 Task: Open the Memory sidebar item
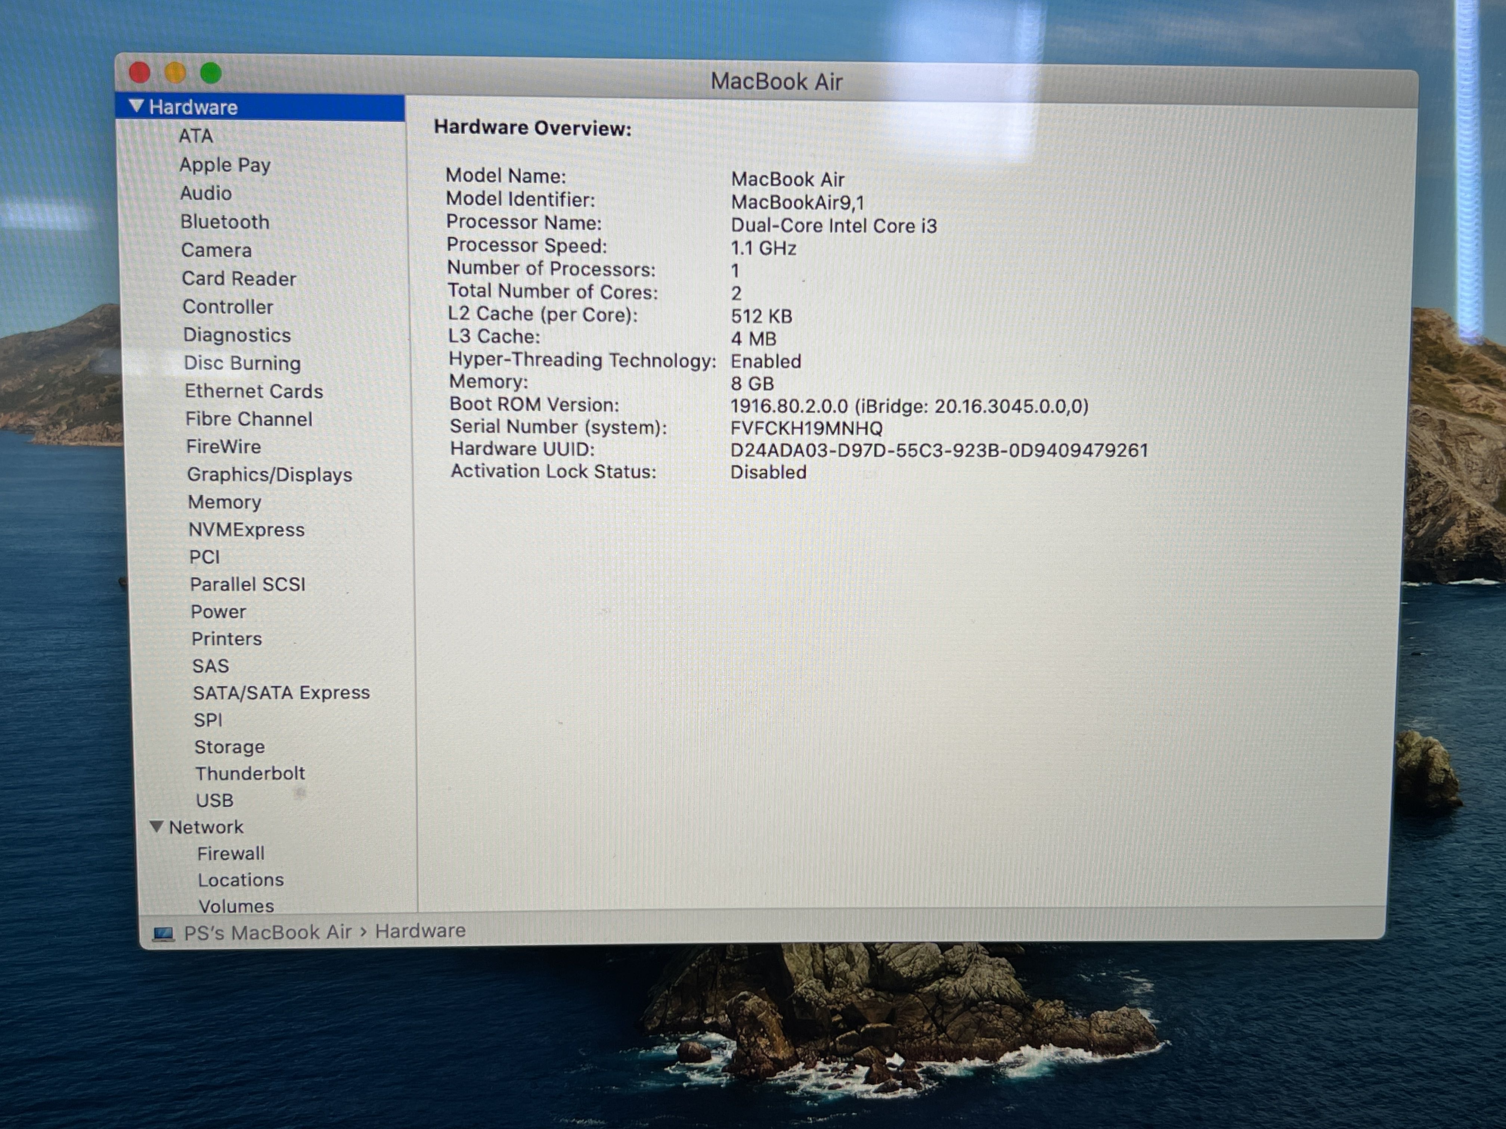(x=225, y=502)
